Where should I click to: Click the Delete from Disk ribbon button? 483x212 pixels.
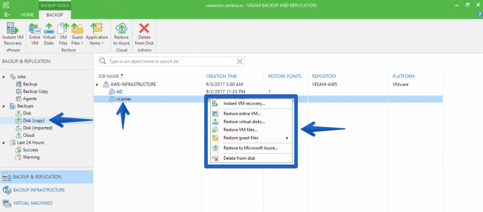click(144, 34)
